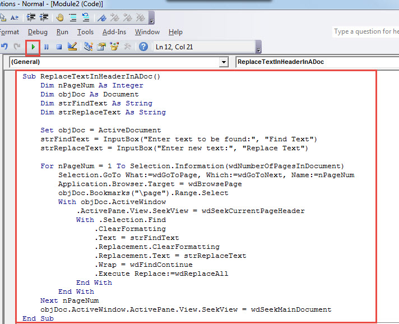Open the Add-Ins menu
The image size is (399, 324).
tap(114, 32)
